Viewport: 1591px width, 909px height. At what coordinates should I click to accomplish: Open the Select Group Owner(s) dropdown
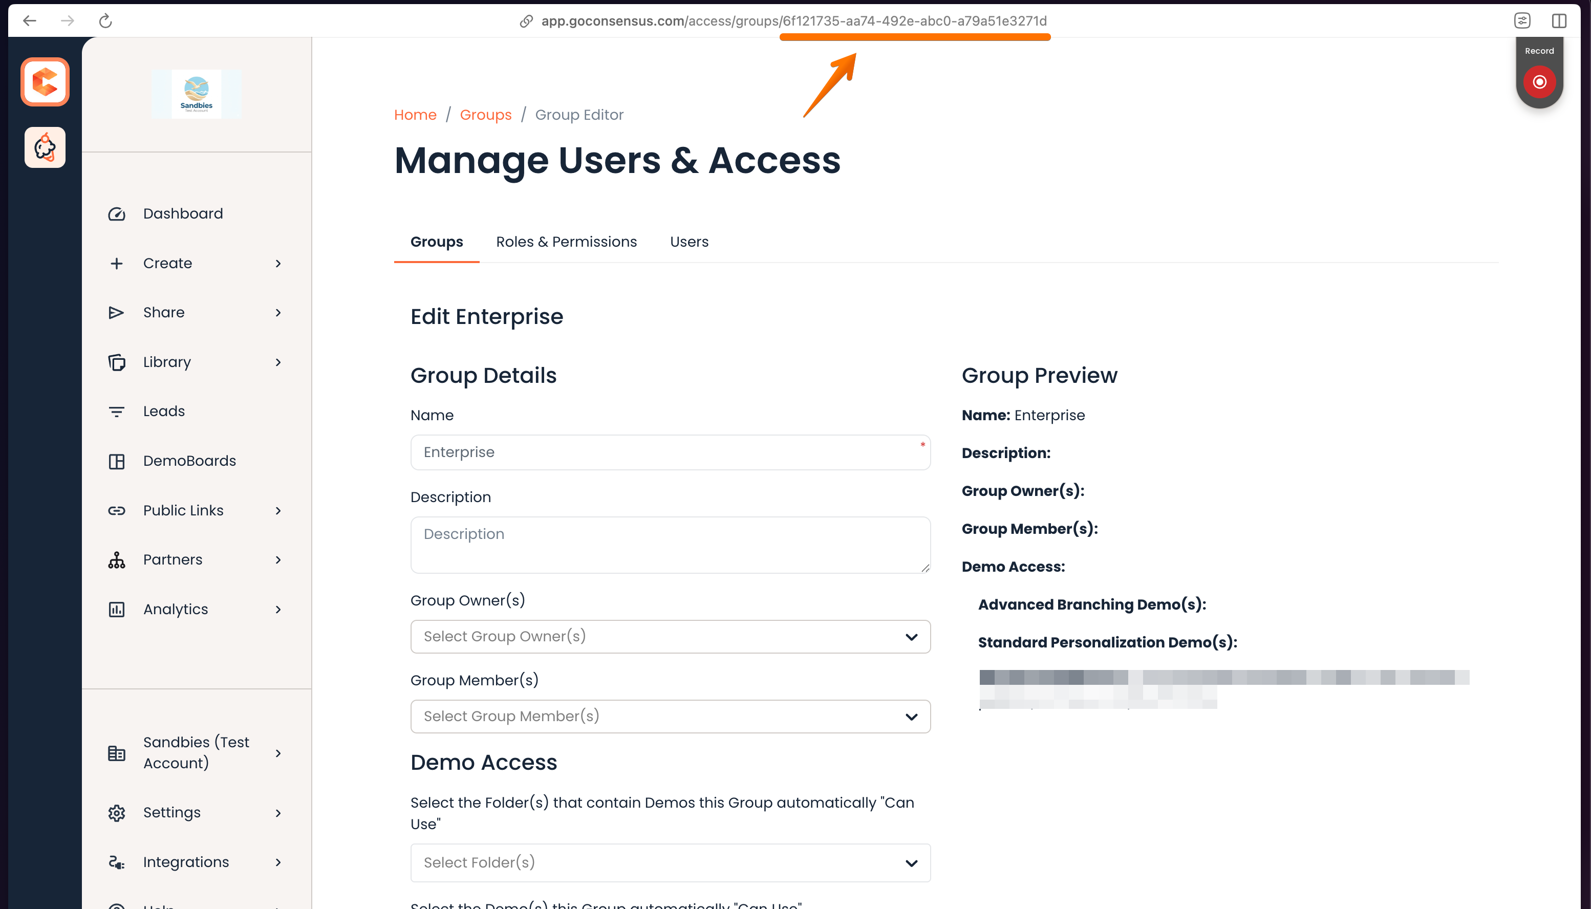pyautogui.click(x=670, y=636)
